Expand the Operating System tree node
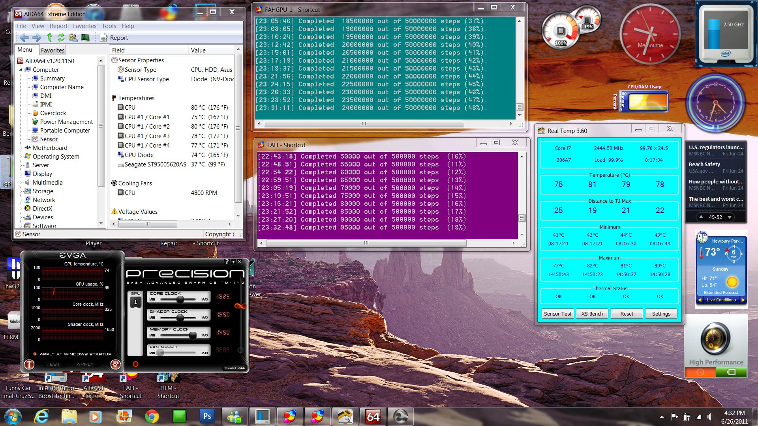Screen dimensions: 758x426 coord(21,156)
